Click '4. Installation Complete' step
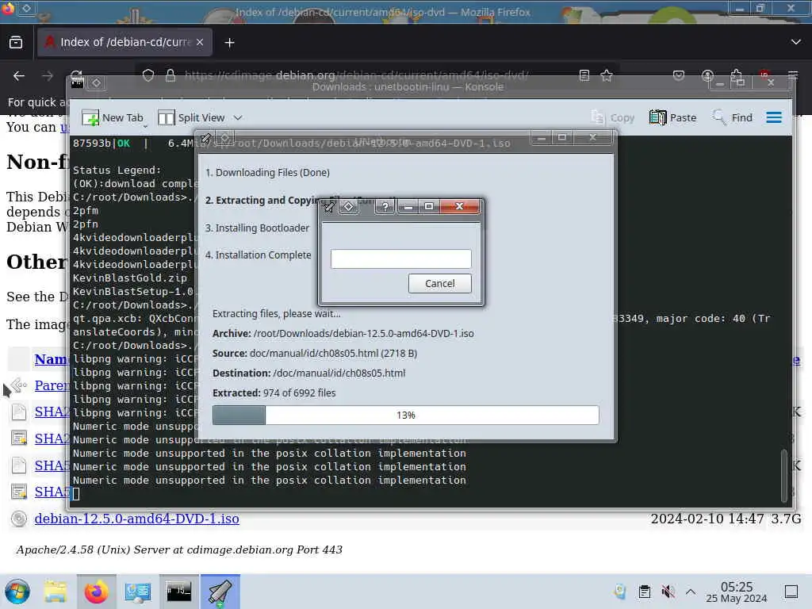This screenshot has height=609, width=812. [x=259, y=255]
